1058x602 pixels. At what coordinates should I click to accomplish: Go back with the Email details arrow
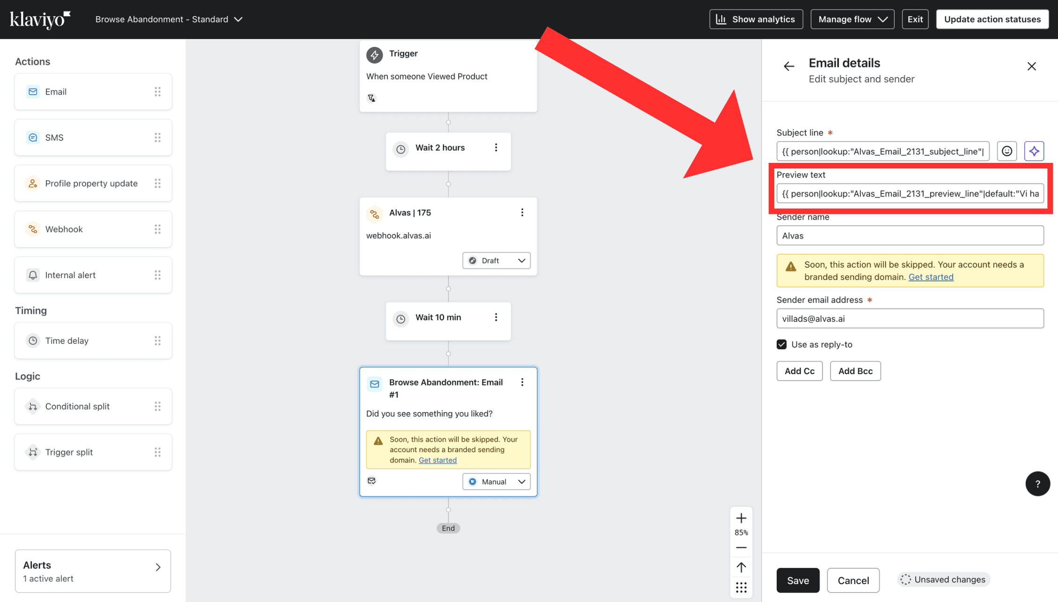[789, 66]
